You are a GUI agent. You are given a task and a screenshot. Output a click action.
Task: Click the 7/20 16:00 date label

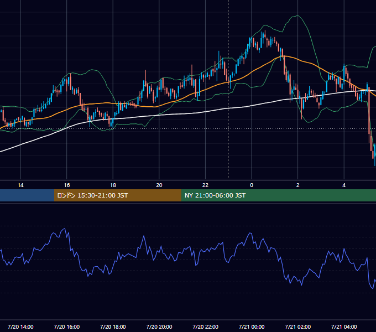click(67, 326)
